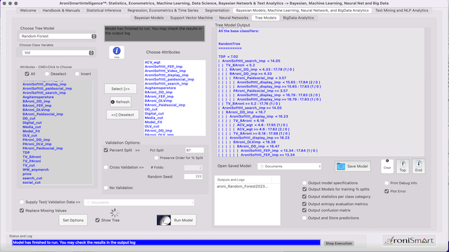Select social_cut in left attributes list
The height and width of the screenshot is (252, 449).
click(32, 182)
